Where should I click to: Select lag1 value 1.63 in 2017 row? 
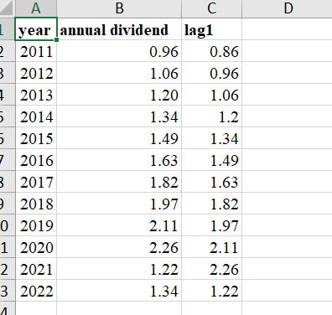point(211,182)
